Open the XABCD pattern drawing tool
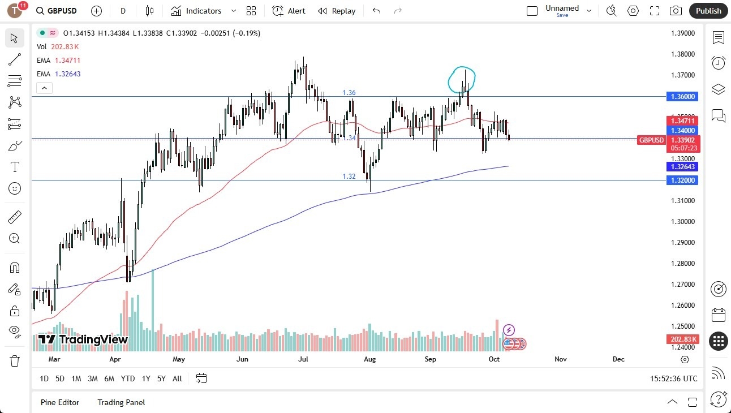The image size is (731, 413). pyautogui.click(x=15, y=102)
